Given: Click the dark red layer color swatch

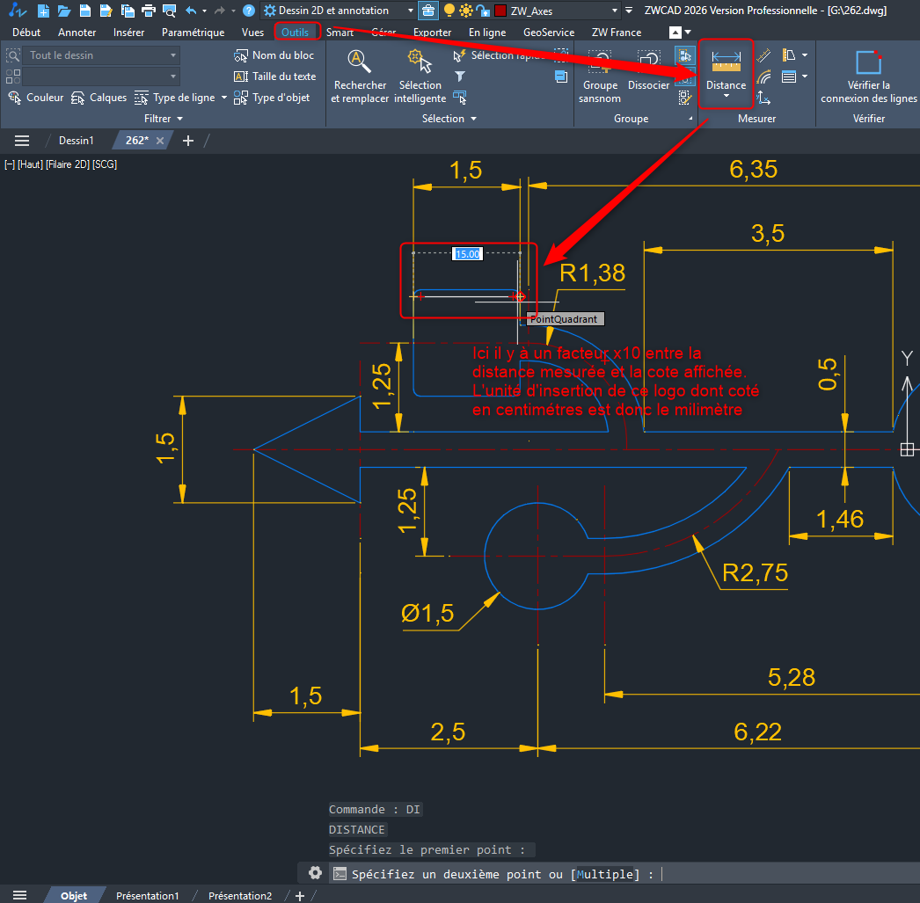Looking at the screenshot, I should [x=500, y=11].
